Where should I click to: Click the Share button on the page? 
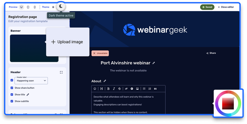click(211, 53)
